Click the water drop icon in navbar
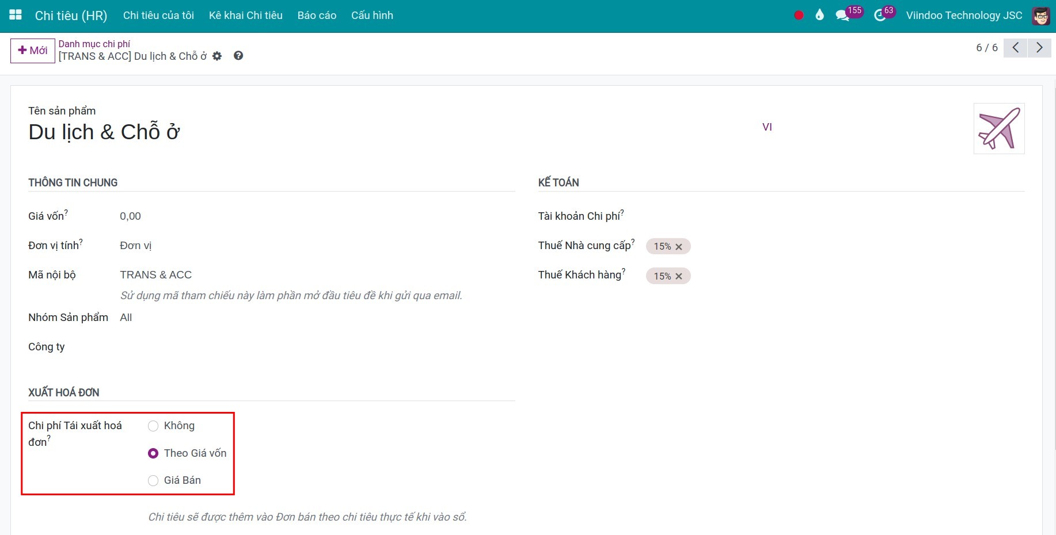Viewport: 1056px width, 535px height. coord(819,16)
